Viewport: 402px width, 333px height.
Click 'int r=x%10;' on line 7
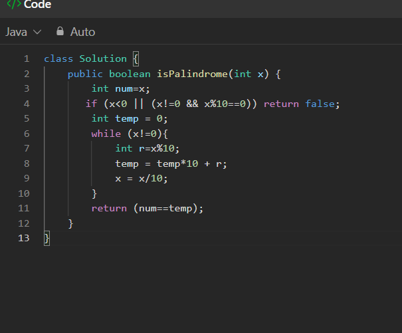(x=147, y=148)
